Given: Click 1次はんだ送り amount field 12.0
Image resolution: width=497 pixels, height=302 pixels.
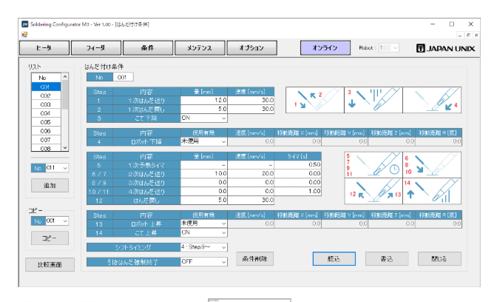Looking at the screenshot, I should coord(204,101).
